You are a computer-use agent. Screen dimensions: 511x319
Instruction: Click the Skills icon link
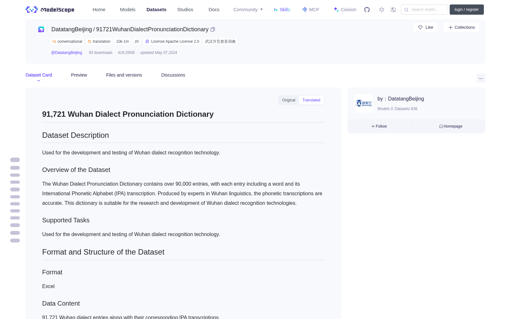coord(282,10)
